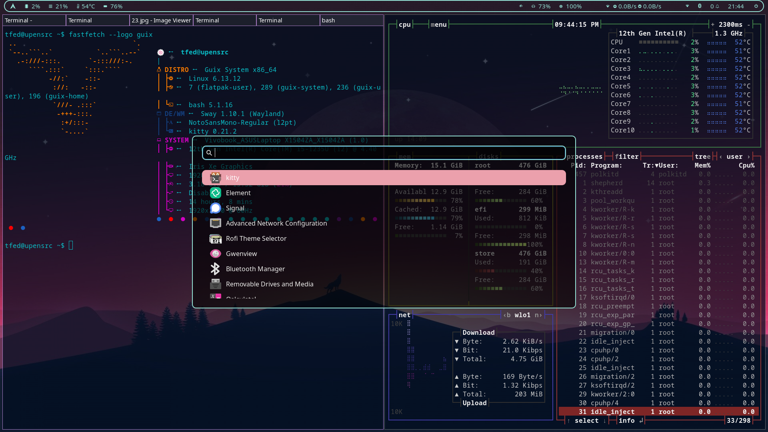Select Element entry in launcher list
The width and height of the screenshot is (768, 432).
pyautogui.click(x=384, y=193)
